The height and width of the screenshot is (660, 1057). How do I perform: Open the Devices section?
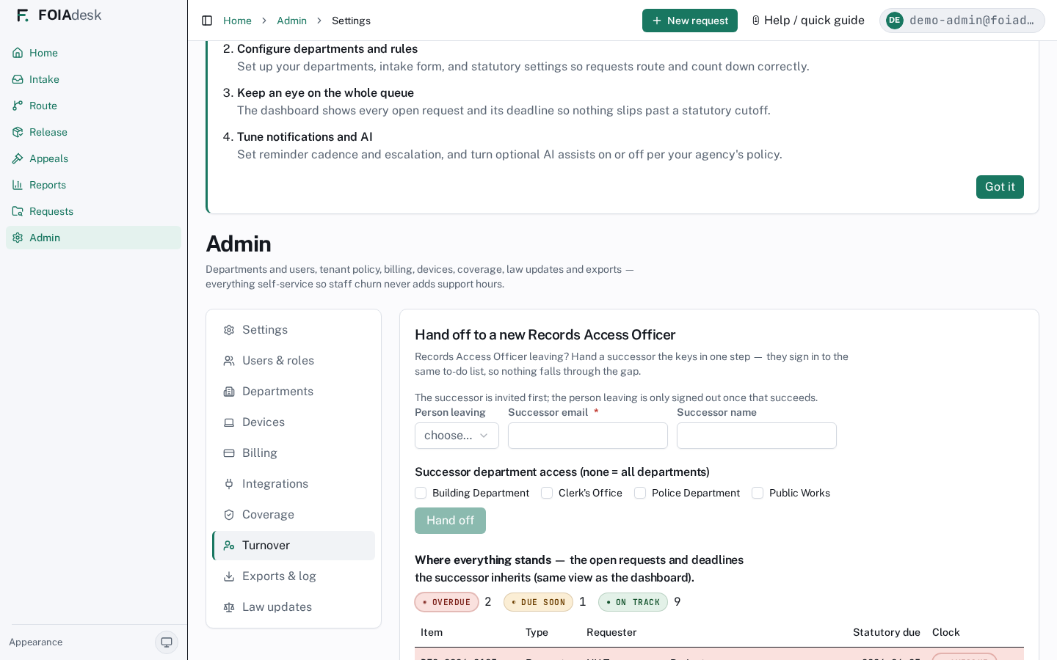click(294, 422)
